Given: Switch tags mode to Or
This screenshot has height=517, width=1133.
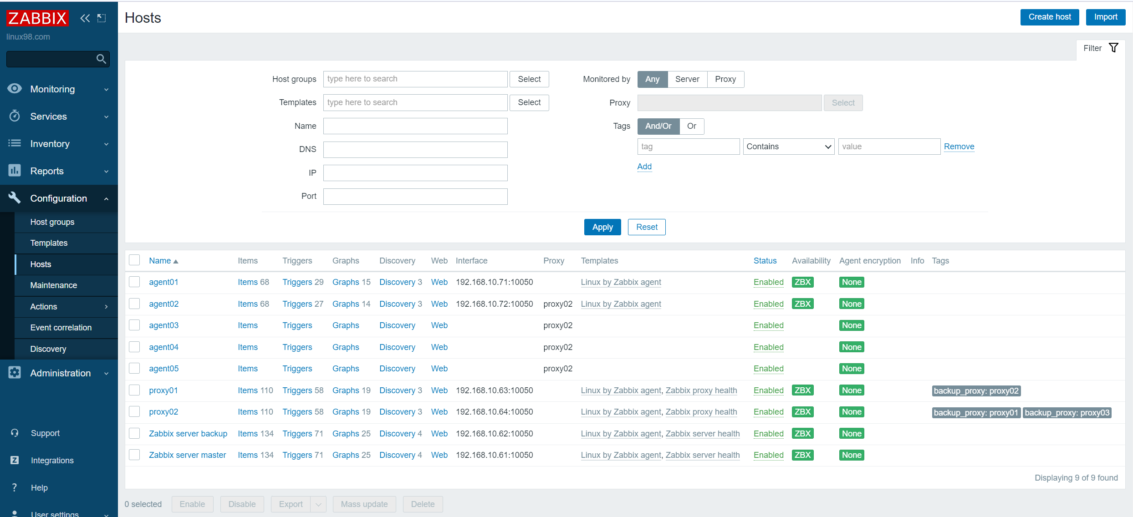Looking at the screenshot, I should 691,126.
